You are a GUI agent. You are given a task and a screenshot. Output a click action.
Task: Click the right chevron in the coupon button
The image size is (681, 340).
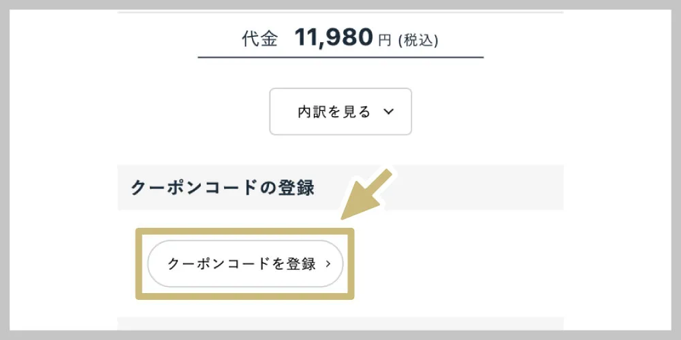328,265
